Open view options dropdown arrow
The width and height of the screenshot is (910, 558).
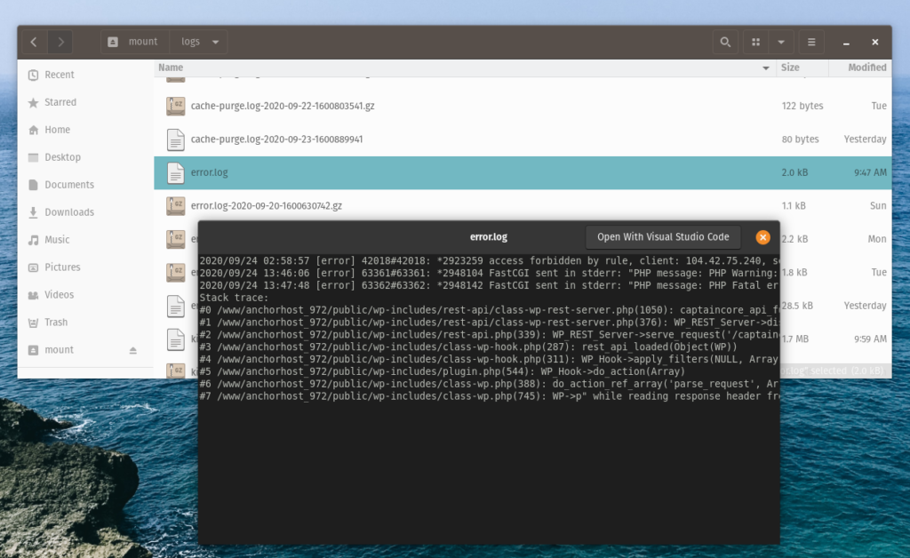click(781, 42)
